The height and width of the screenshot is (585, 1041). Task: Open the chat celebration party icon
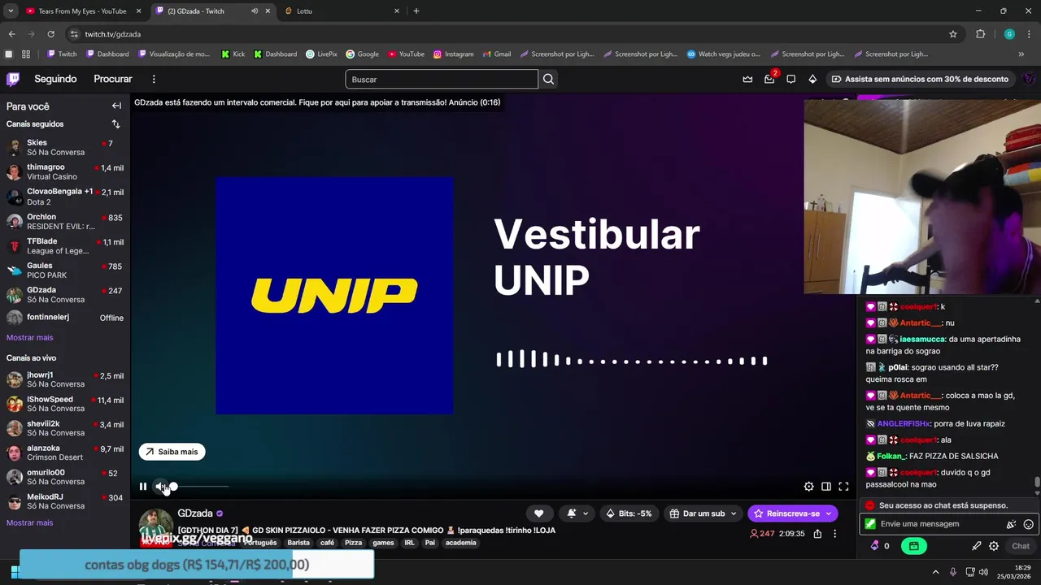coord(1011,524)
